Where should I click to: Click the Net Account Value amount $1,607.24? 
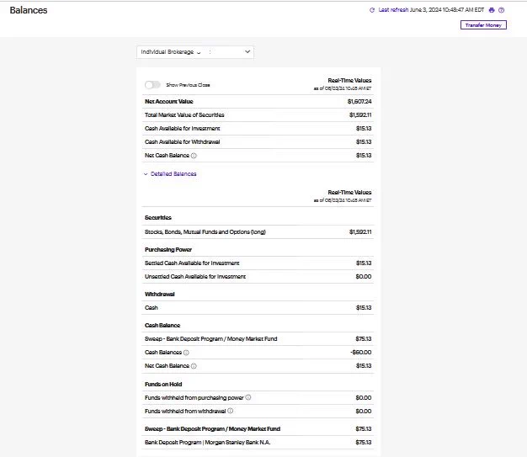[x=359, y=102]
